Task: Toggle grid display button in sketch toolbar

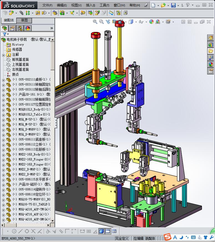Action: [x=89, y=231]
